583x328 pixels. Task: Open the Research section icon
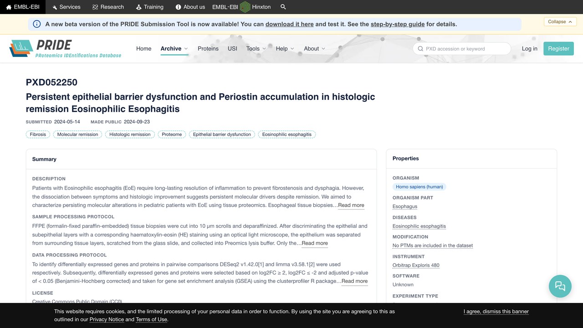[95, 7]
